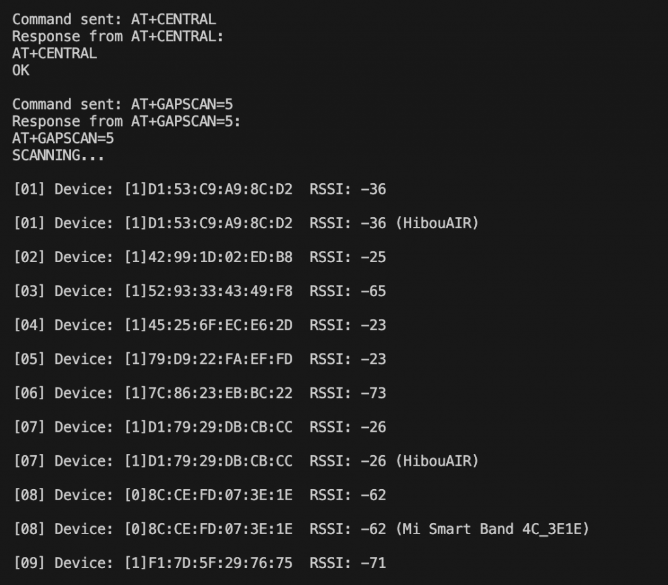
Task: Click the HibouAIR label on device [01]
Action: click(437, 223)
